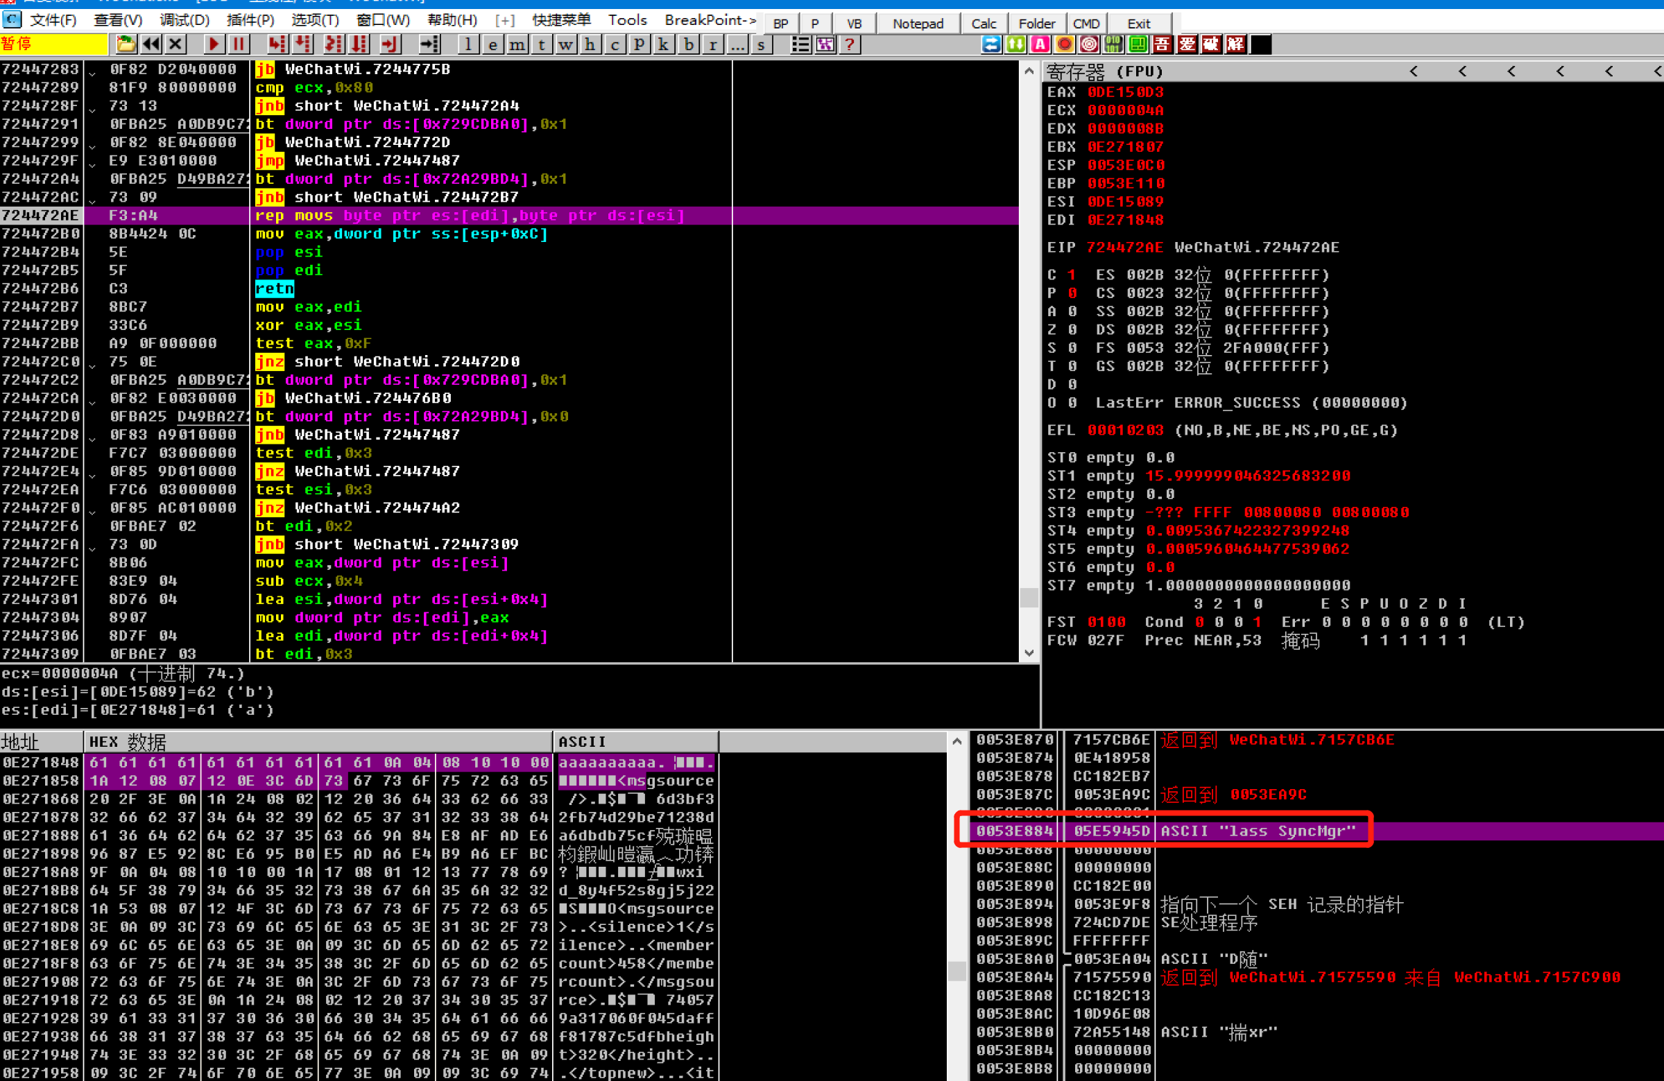The height and width of the screenshot is (1081, 1664).
Task: Click the Step Into toolbar icon
Action: coord(277,44)
